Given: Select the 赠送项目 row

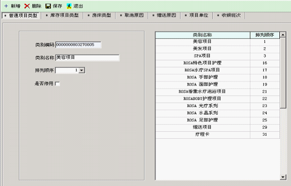Looking at the screenshot, I should (x=217, y=127).
